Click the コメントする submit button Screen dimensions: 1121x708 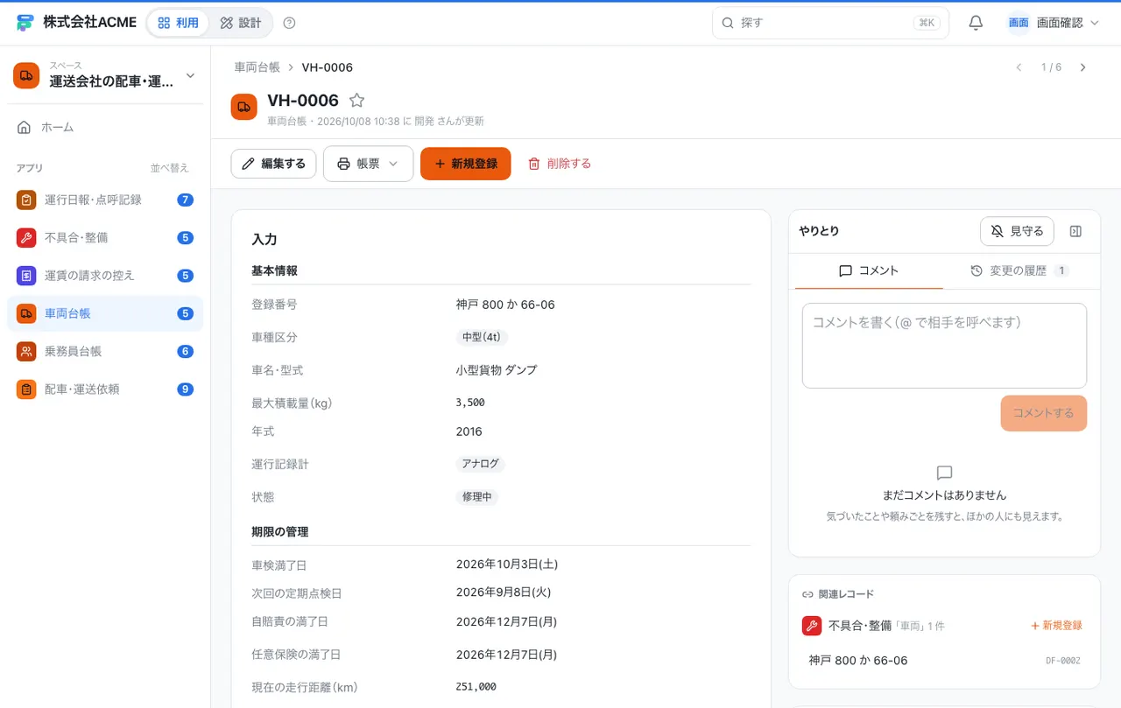tap(1043, 413)
